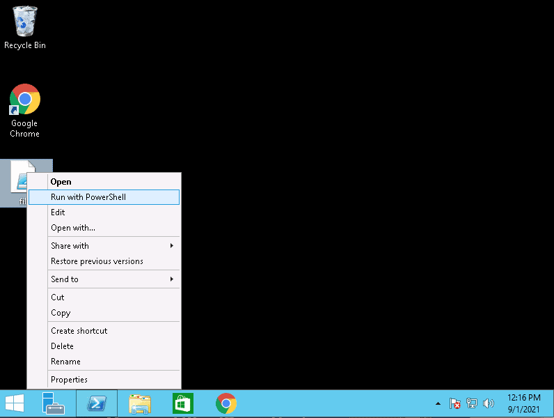Viewport: 554px width, 418px height.
Task: Launch the Store app from taskbar
Action: [183, 403]
